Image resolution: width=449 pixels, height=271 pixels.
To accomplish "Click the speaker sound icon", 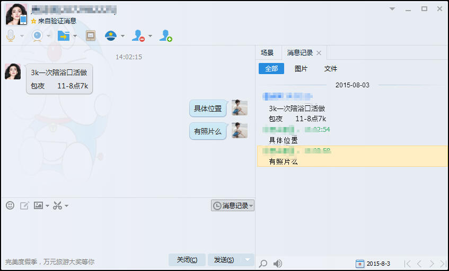I will pos(277,263).
